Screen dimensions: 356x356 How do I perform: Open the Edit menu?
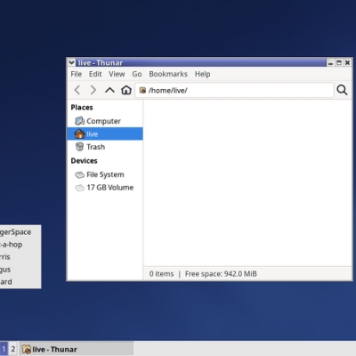(x=95, y=74)
